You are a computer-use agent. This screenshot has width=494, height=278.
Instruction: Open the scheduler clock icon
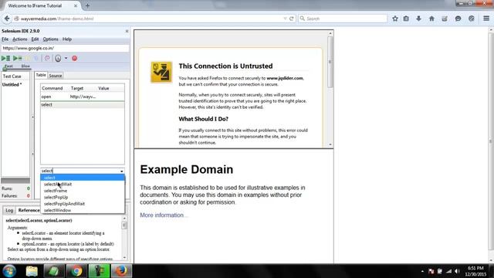pyautogui.click(x=59, y=59)
